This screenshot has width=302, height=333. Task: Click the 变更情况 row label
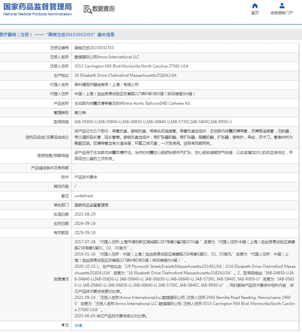61,279
